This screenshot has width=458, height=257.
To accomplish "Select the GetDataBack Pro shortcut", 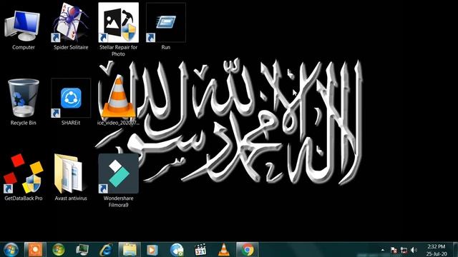I will click(x=24, y=173).
